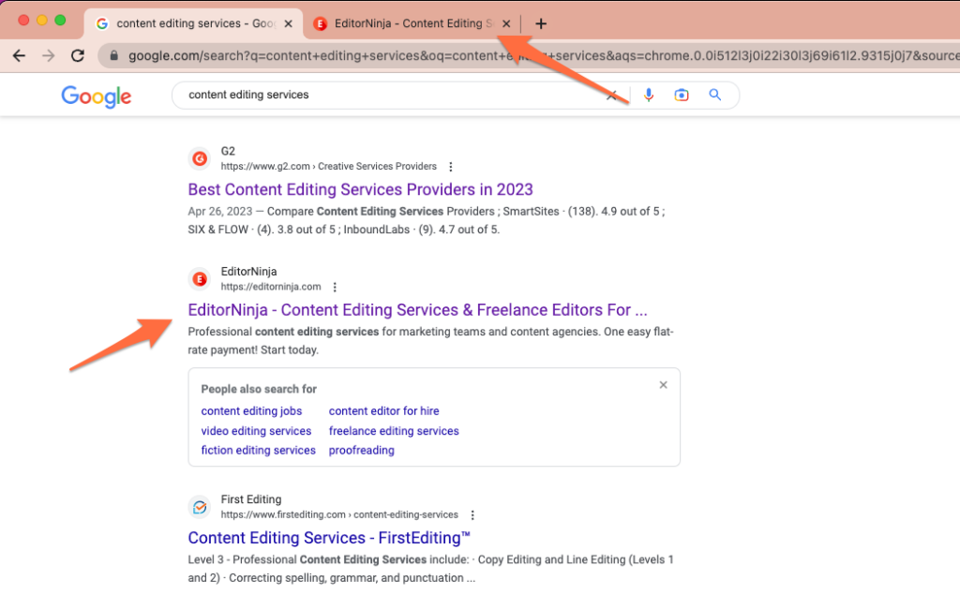Click the macOS yellow minimize button

[x=42, y=21]
